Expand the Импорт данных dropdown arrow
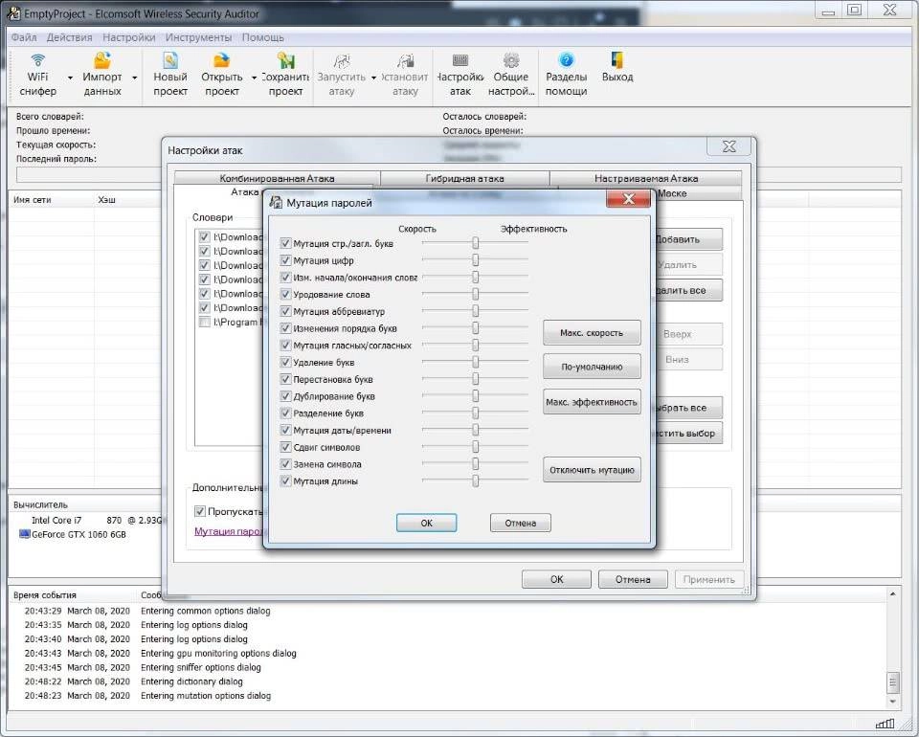This screenshot has height=737, width=919. 134,78
